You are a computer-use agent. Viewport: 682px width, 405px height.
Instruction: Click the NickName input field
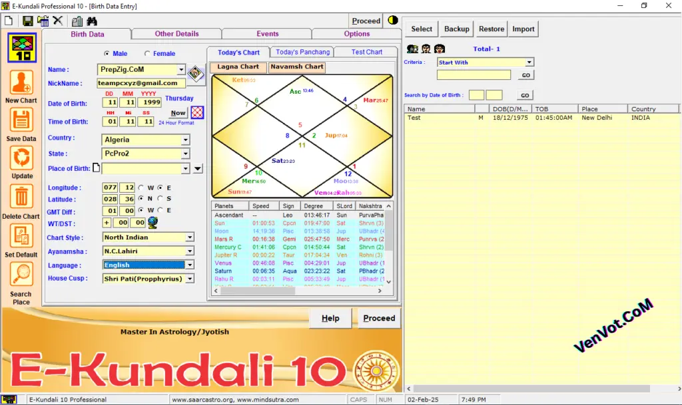[141, 83]
